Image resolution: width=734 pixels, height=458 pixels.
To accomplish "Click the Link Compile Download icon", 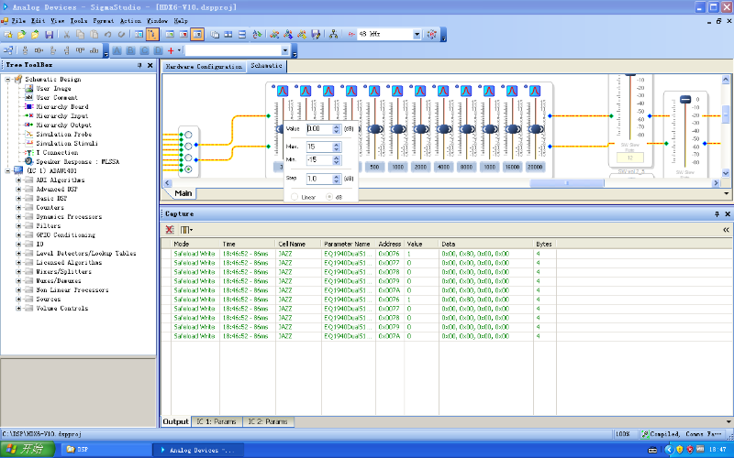I will 288,34.
